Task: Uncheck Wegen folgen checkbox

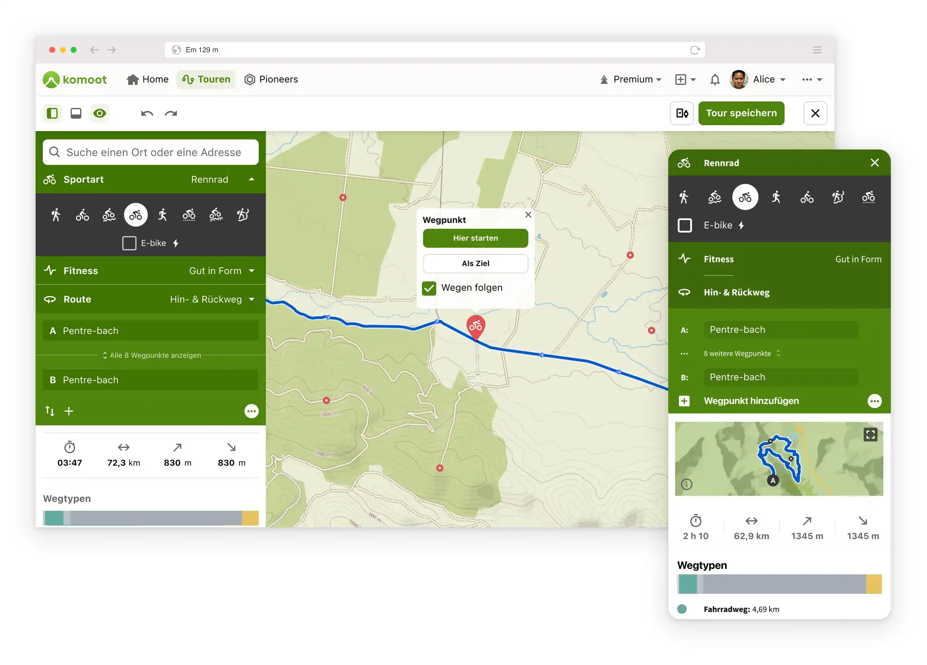Action: click(x=429, y=288)
